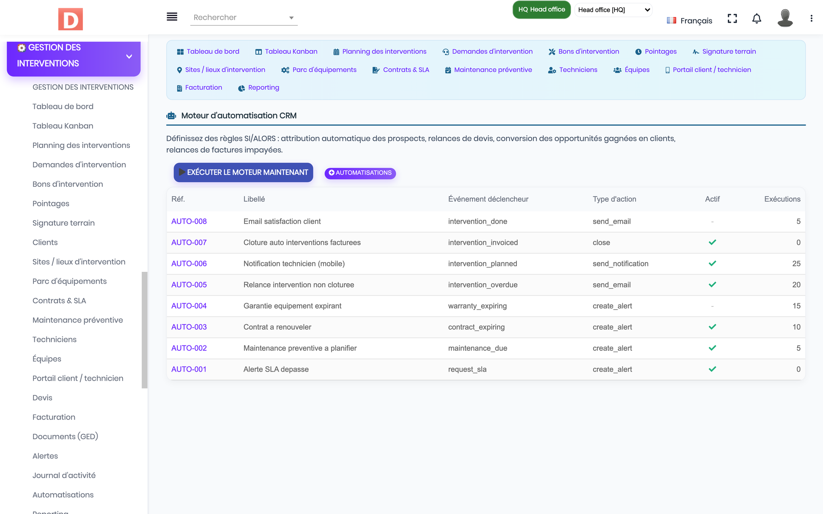Open the Rechercher dropdown arrow

(291, 18)
